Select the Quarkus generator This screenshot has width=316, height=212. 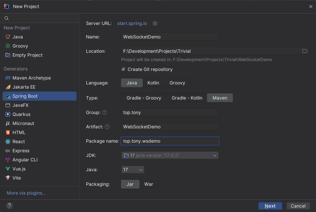point(21,114)
